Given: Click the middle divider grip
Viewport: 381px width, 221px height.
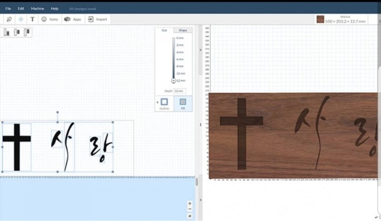Looking at the screenshot, I should pyautogui.click(x=201, y=125).
